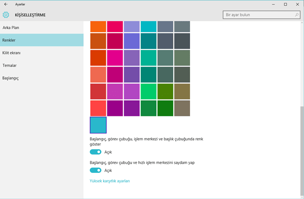Screen dimensions: 304x199
Task: Choose the dark violet swatch in last row
Action: [x=132, y=108]
